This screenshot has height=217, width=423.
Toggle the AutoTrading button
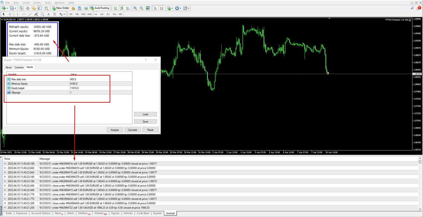point(99,8)
